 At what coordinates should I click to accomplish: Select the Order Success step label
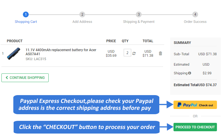(x=195, y=22)
